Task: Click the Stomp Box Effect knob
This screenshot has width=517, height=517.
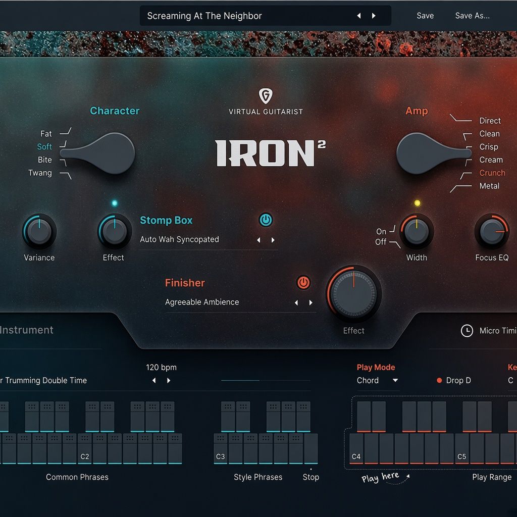Action: [115, 231]
